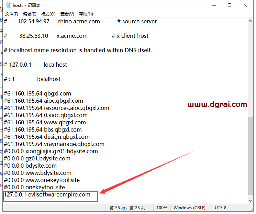The width and height of the screenshot is (256, 214).
Task: Click status bar '第 55 行, 第 33 列'
Action: [x=127, y=208]
